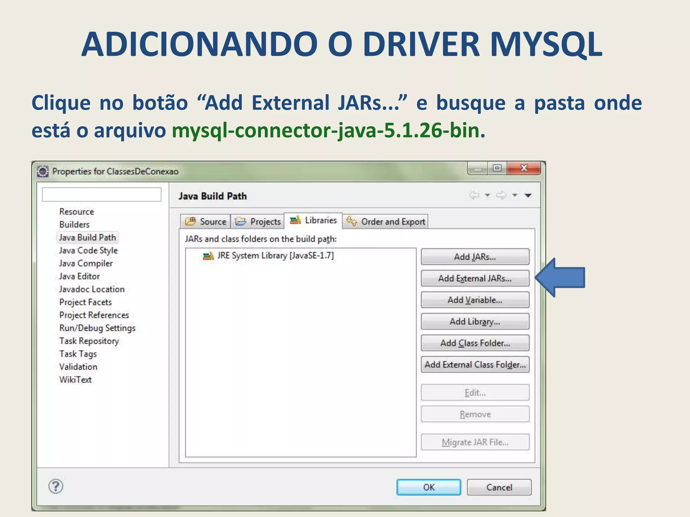Viewport: 690px width, 517px height.
Task: Select Resource in the properties tree
Action: pyautogui.click(x=76, y=212)
